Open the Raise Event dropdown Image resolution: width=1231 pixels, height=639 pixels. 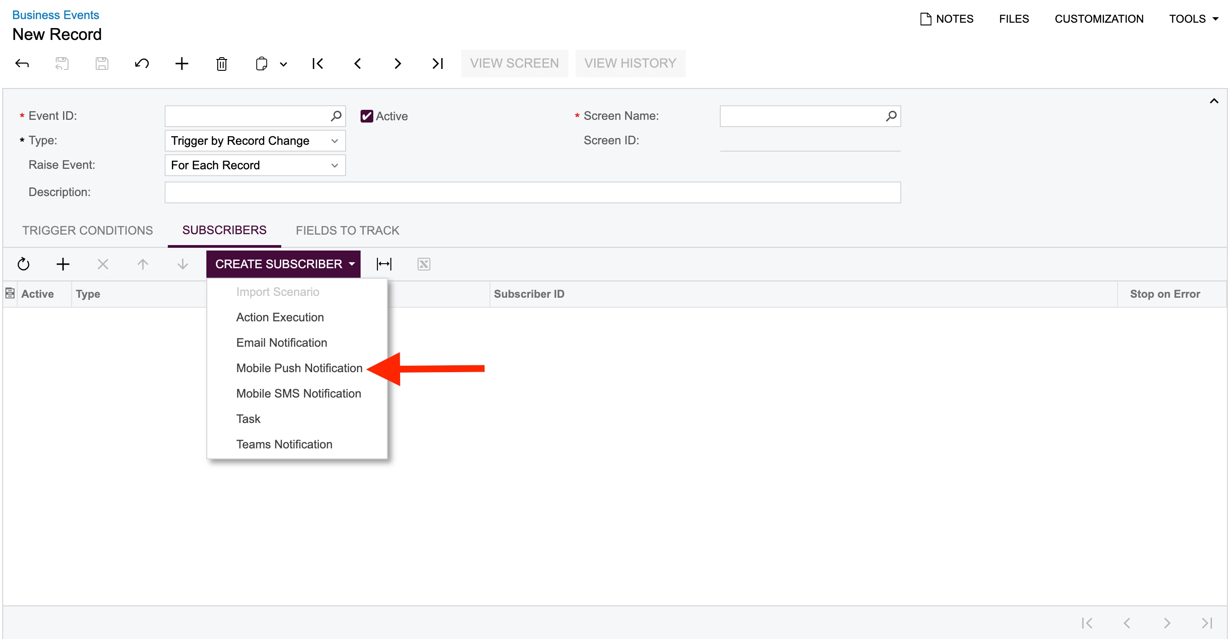[x=255, y=165]
